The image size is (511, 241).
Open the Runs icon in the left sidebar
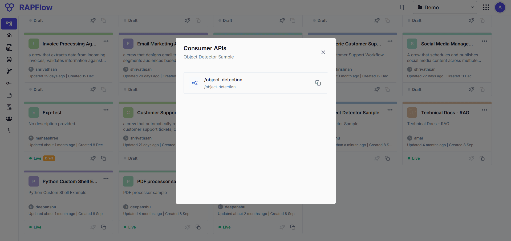pos(9,36)
